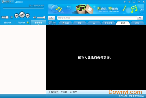This screenshot has height=98, width=146.
Task: Click the magnifier search button
Action: pos(140,18)
